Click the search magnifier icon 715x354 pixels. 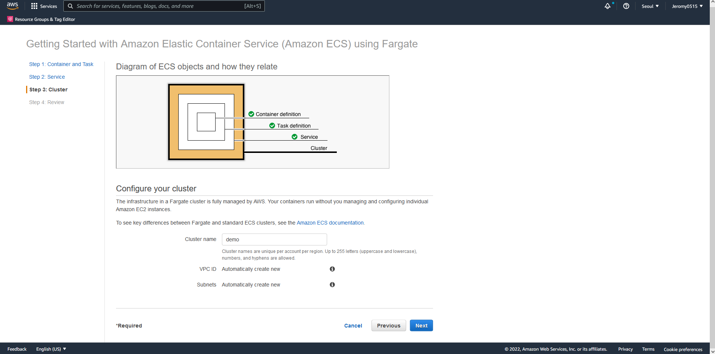(x=70, y=6)
